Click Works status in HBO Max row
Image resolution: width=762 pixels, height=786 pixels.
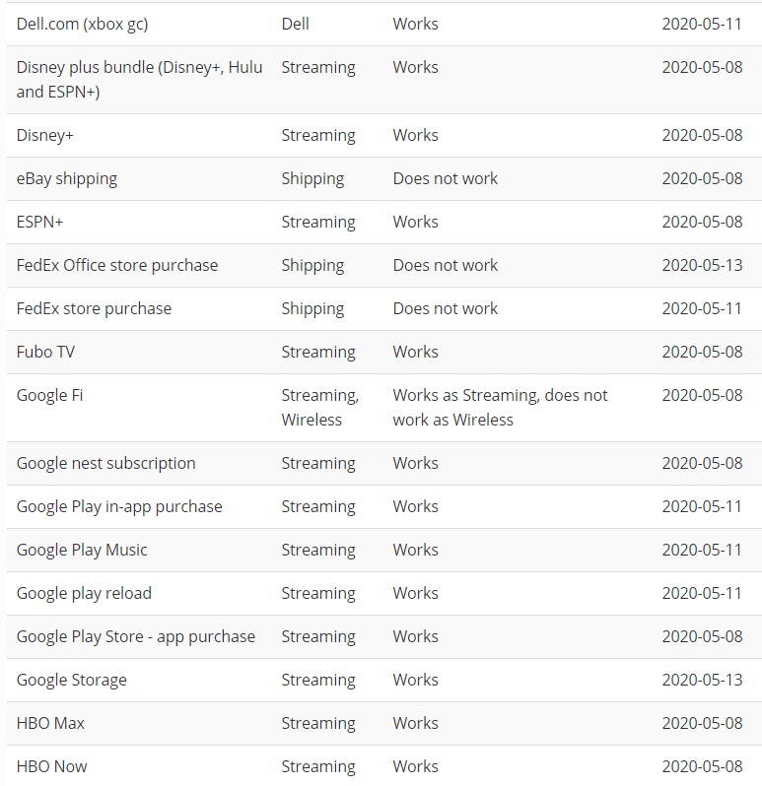click(x=415, y=723)
